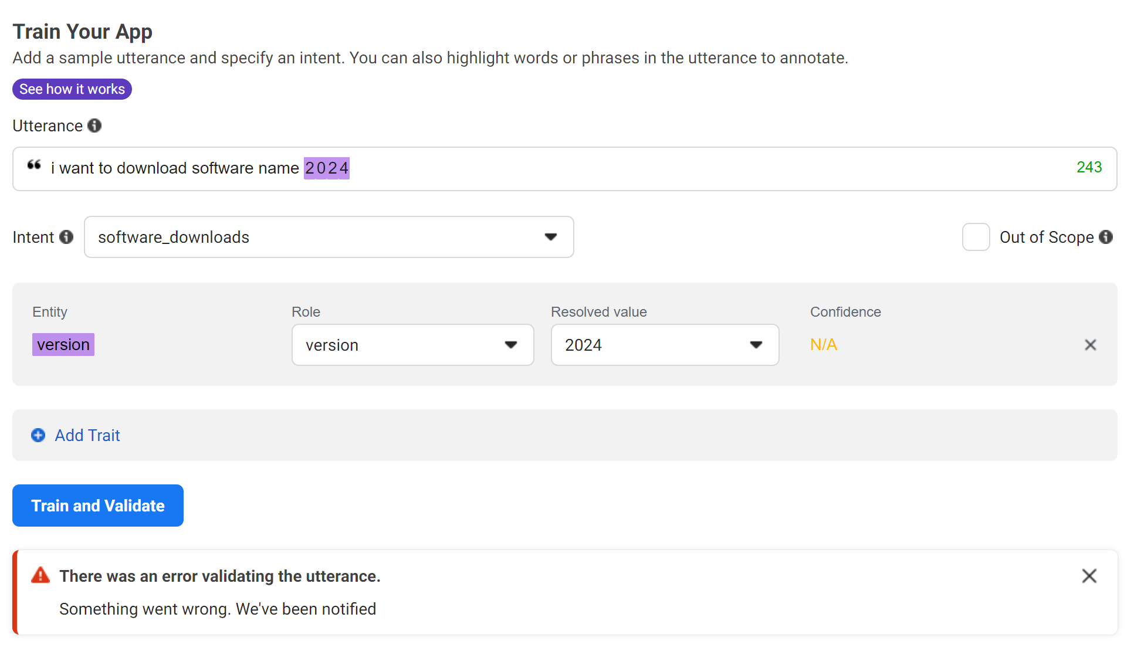Open the Out of Scope info icon
This screenshot has width=1134, height=658.
tap(1106, 237)
